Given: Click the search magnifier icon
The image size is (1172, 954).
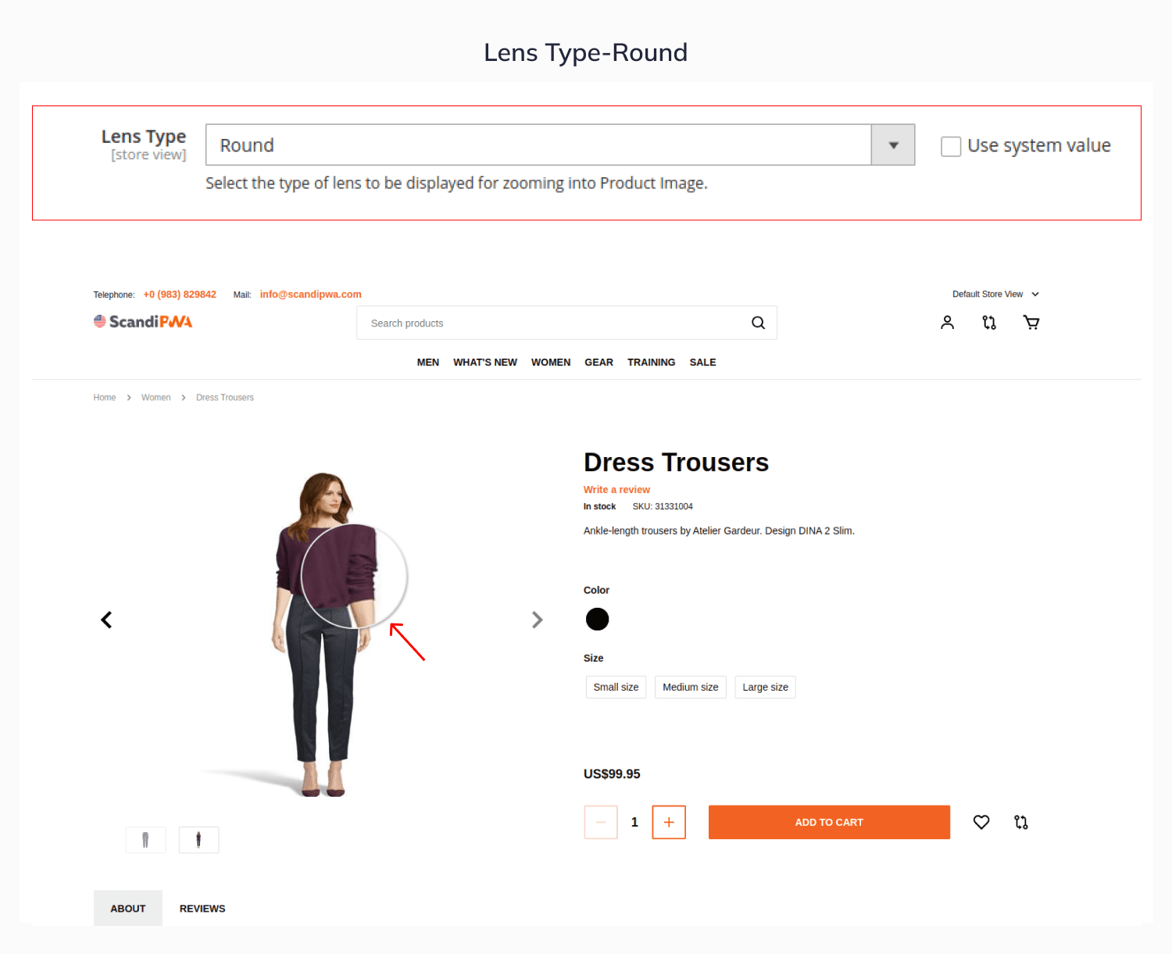Looking at the screenshot, I should click(x=758, y=323).
